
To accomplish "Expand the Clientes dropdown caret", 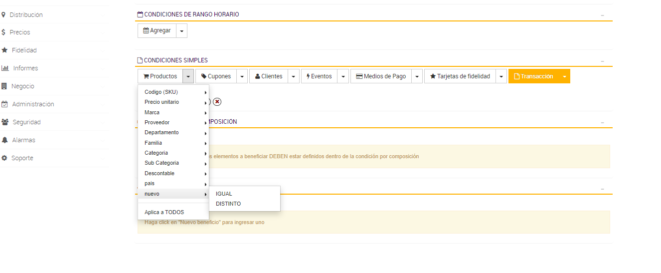I will (x=294, y=76).
